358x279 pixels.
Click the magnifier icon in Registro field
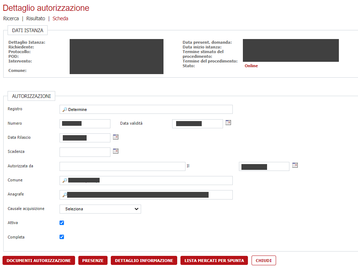pos(65,110)
